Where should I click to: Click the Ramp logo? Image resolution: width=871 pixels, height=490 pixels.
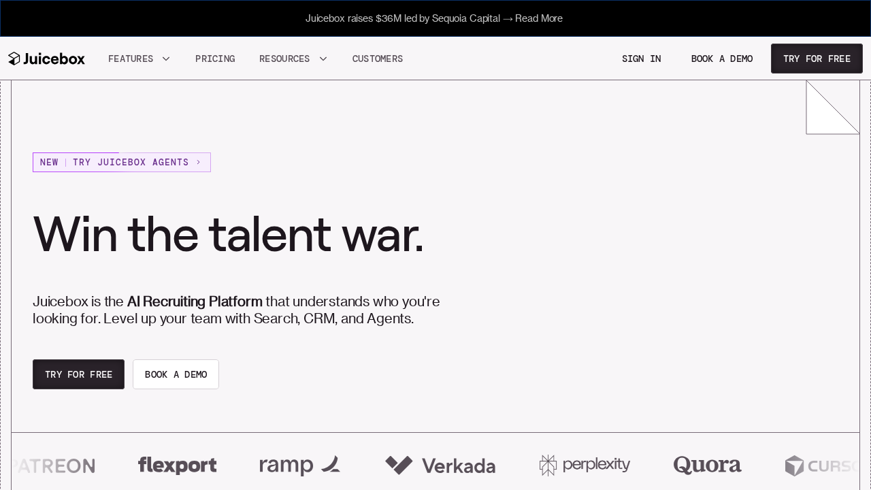299,465
